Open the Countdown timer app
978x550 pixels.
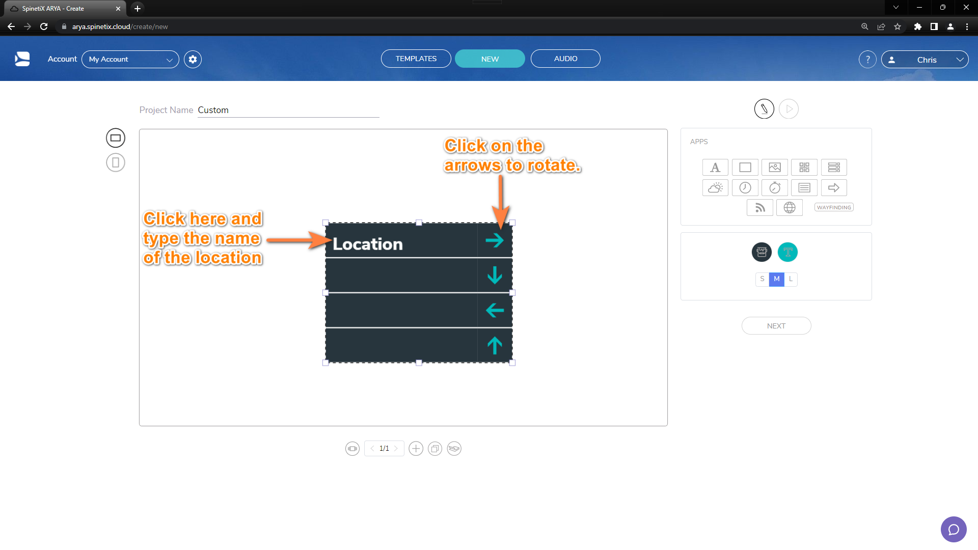point(775,187)
